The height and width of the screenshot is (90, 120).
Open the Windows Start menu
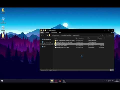(x=2, y=81)
